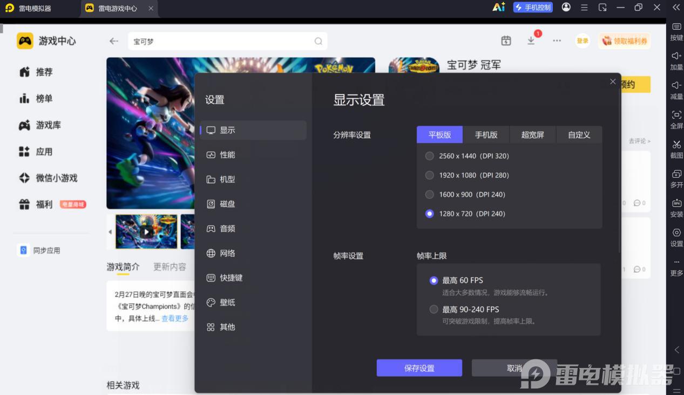
Task: Select 机型 device model settings
Action: pyautogui.click(x=253, y=179)
